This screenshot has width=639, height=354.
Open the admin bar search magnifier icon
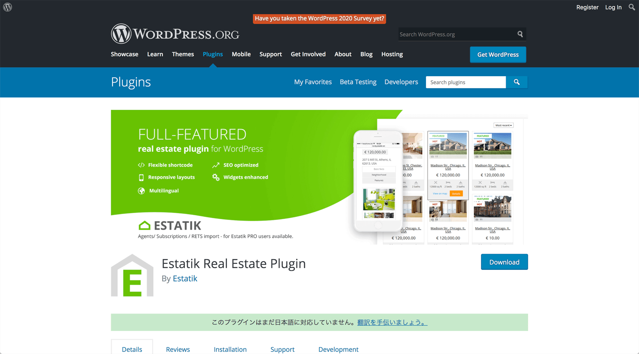632,7
